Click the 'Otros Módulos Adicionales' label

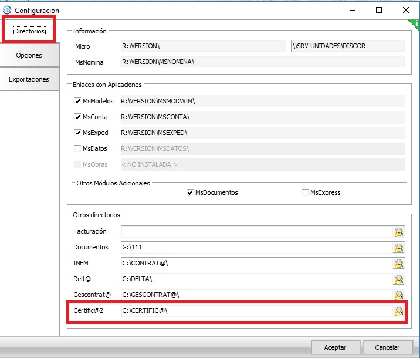click(x=113, y=183)
